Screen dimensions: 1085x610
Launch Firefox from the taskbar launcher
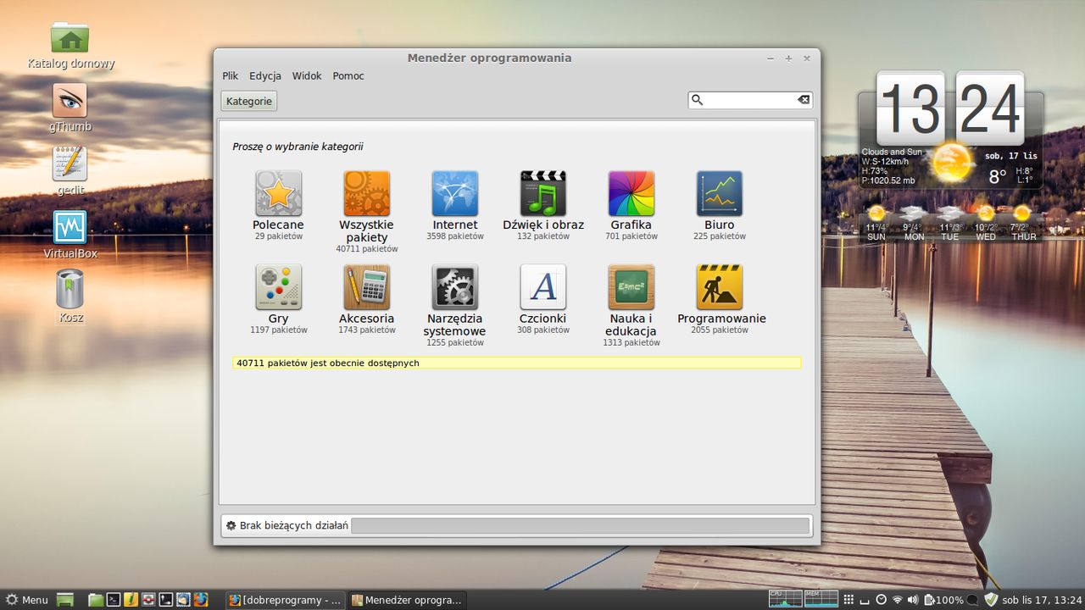(x=201, y=600)
